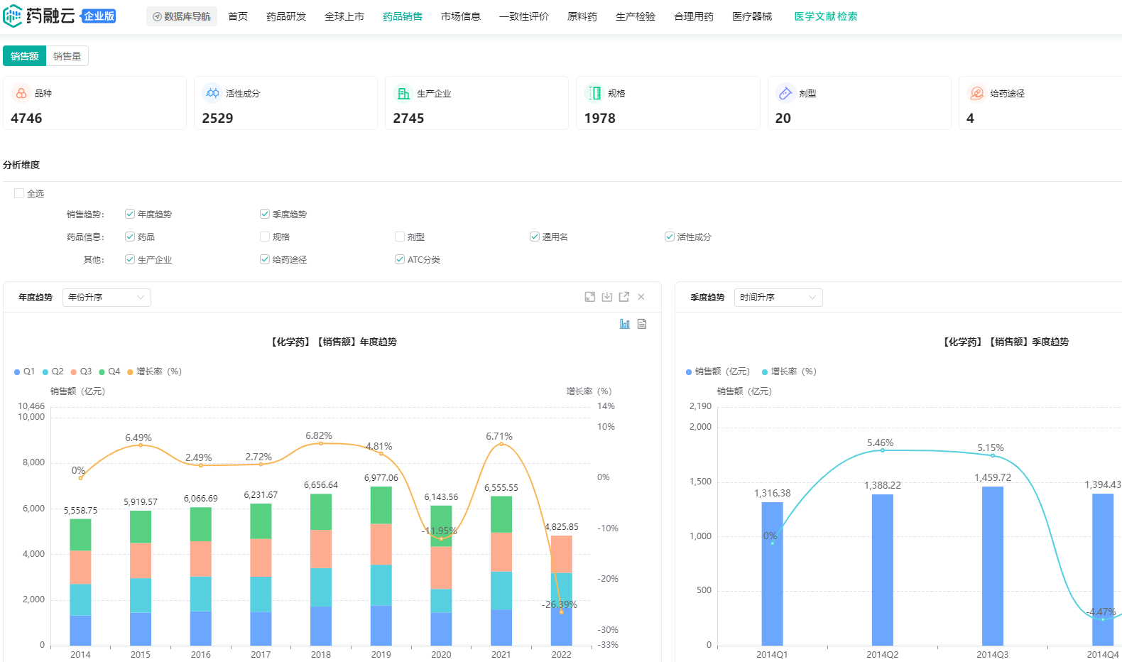
Task: Click the 给药途径 card icon
Action: click(x=977, y=93)
